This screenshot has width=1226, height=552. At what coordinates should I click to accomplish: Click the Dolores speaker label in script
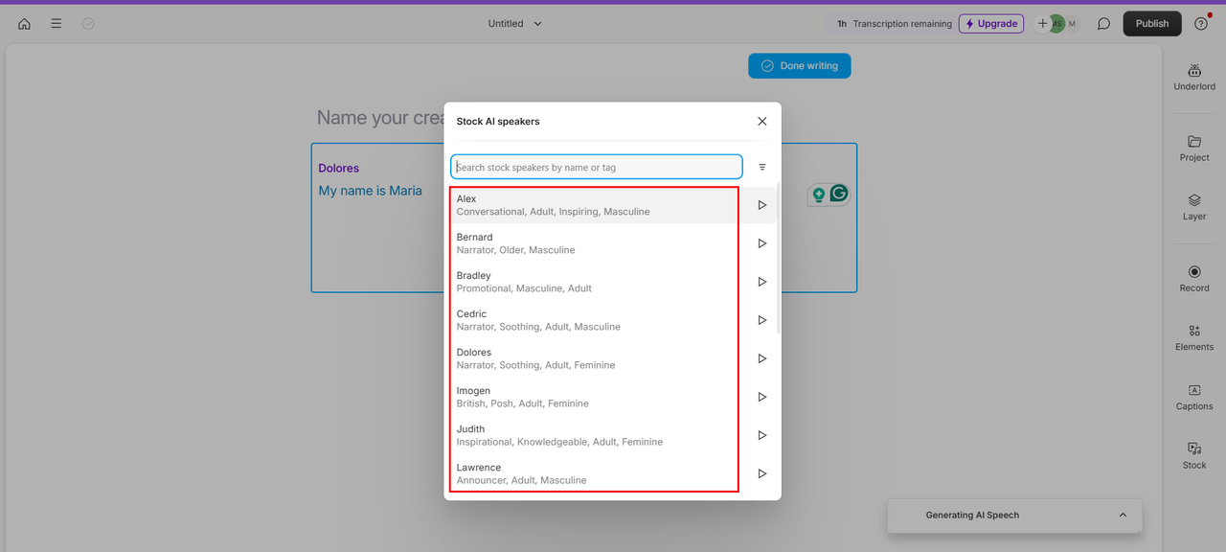pos(339,168)
